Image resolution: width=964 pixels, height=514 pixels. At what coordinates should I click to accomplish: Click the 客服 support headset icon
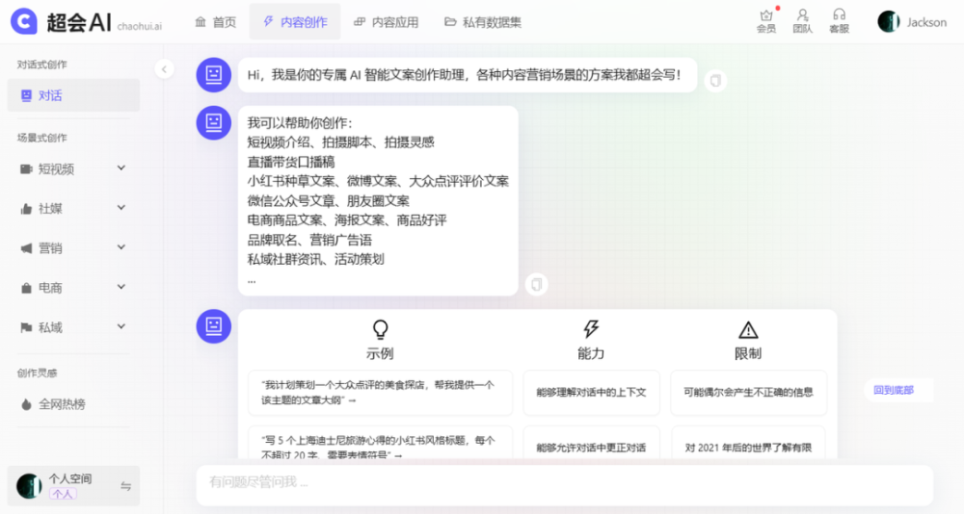pyautogui.click(x=840, y=21)
